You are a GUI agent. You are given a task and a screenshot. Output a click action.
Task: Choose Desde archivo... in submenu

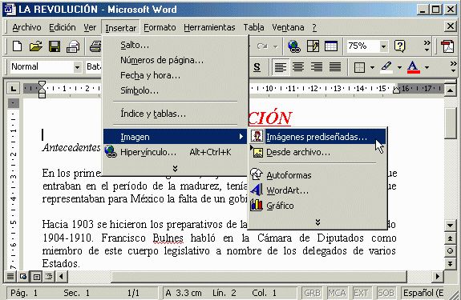[317, 152]
